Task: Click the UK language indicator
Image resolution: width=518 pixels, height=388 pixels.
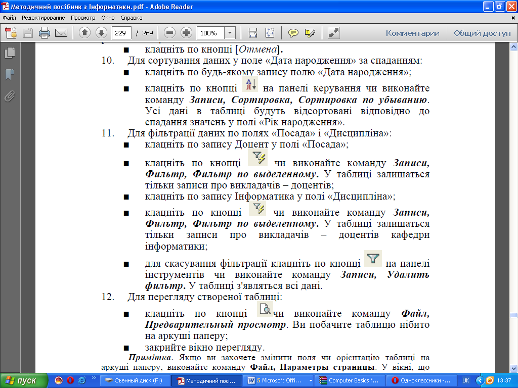Action: (x=465, y=380)
